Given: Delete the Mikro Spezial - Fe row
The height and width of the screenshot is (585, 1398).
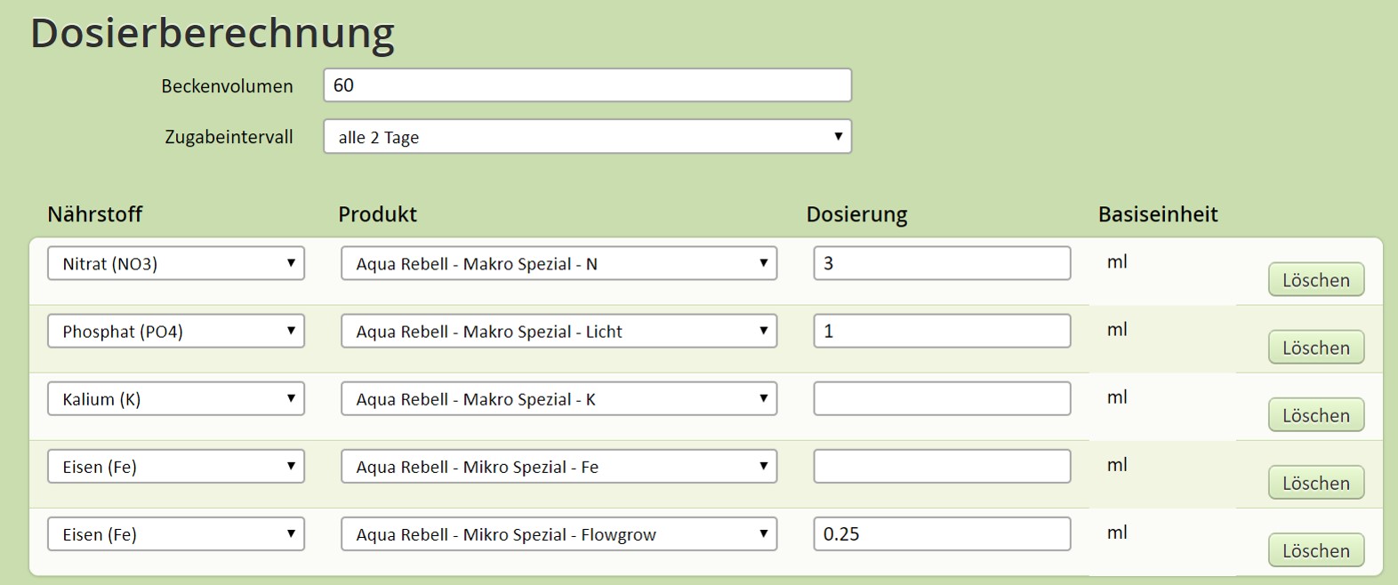Looking at the screenshot, I should click(x=1315, y=483).
